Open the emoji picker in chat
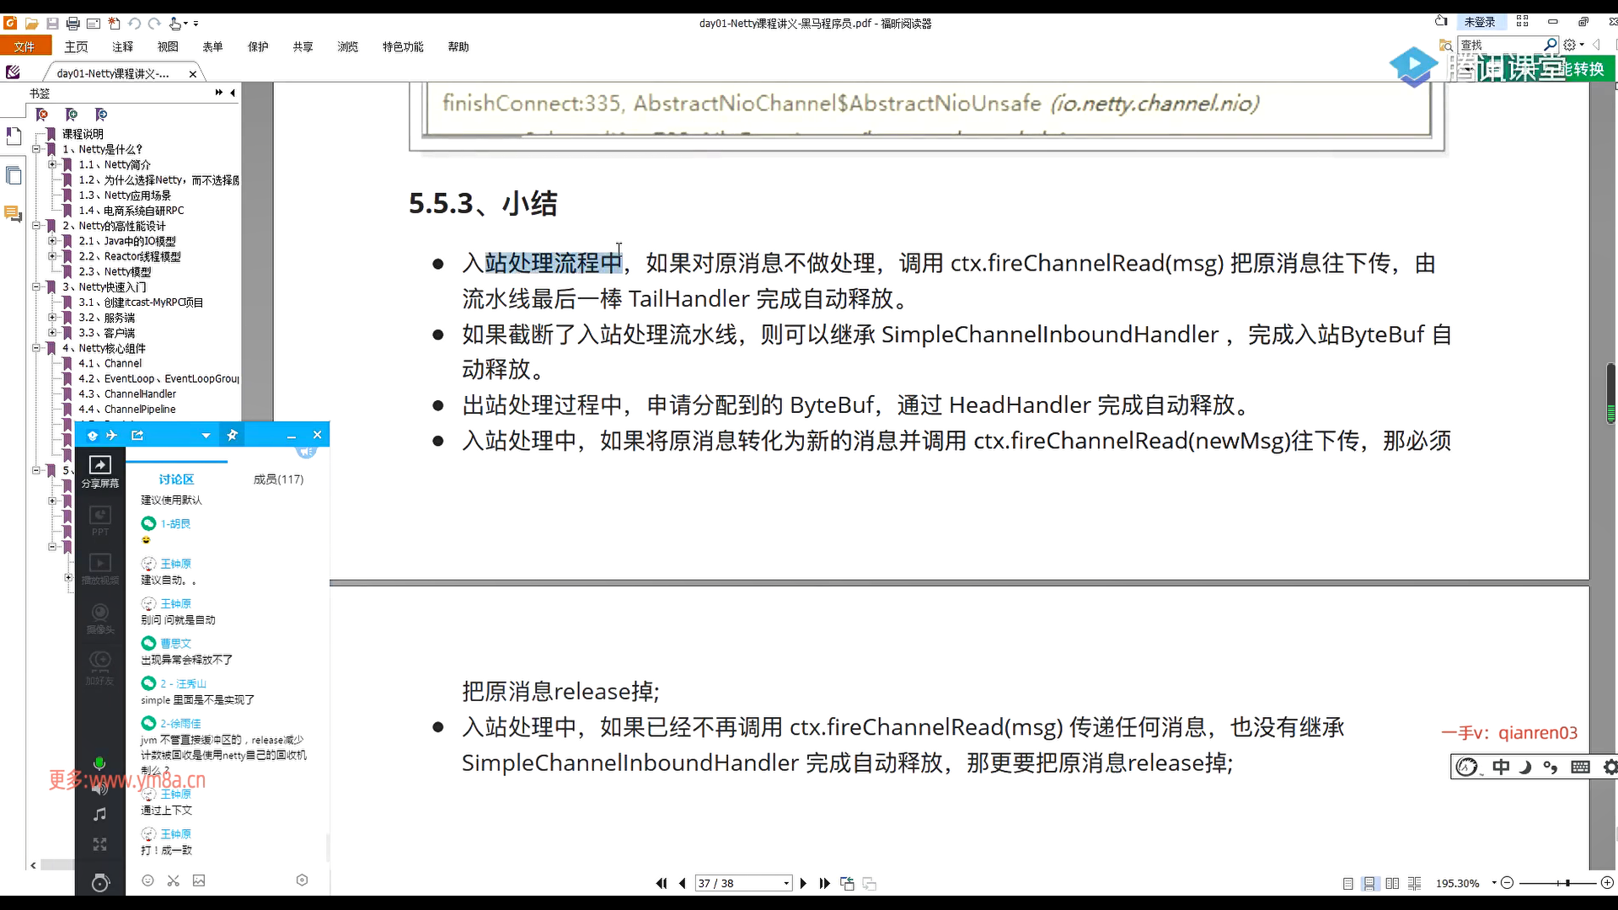This screenshot has width=1618, height=910. pyautogui.click(x=147, y=881)
